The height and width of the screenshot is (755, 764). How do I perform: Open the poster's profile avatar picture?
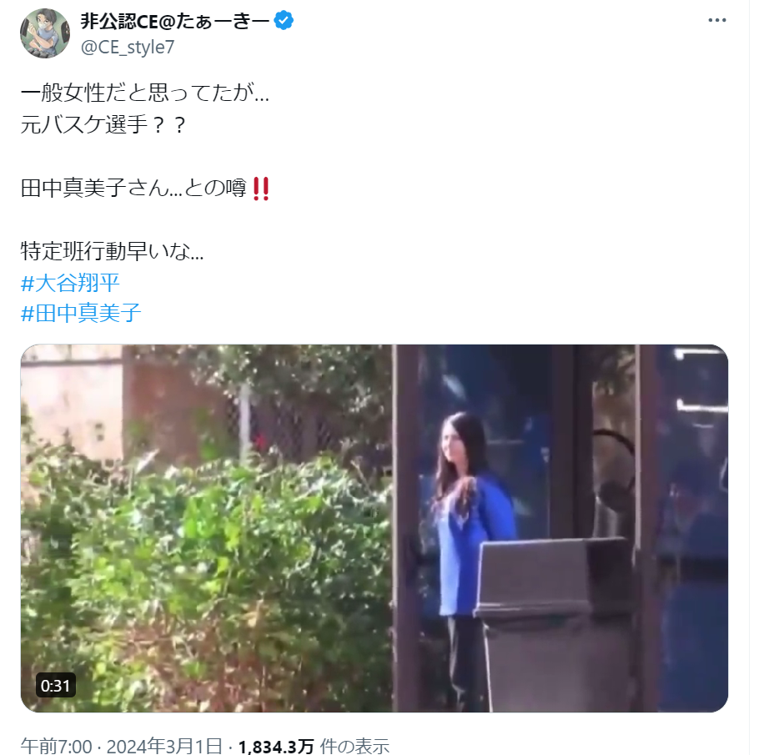tap(45, 33)
